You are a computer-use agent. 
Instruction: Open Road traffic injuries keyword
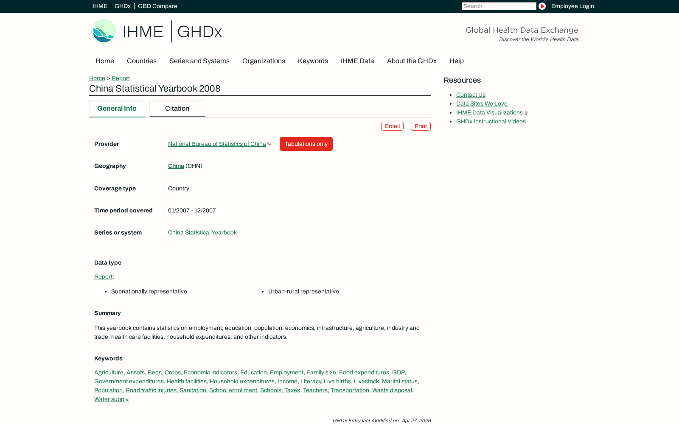[x=151, y=390]
